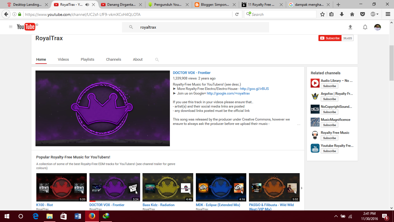Image resolution: width=394 pixels, height=222 pixels.
Task: Subscribe to Audio Library channel
Action: tap(329, 86)
